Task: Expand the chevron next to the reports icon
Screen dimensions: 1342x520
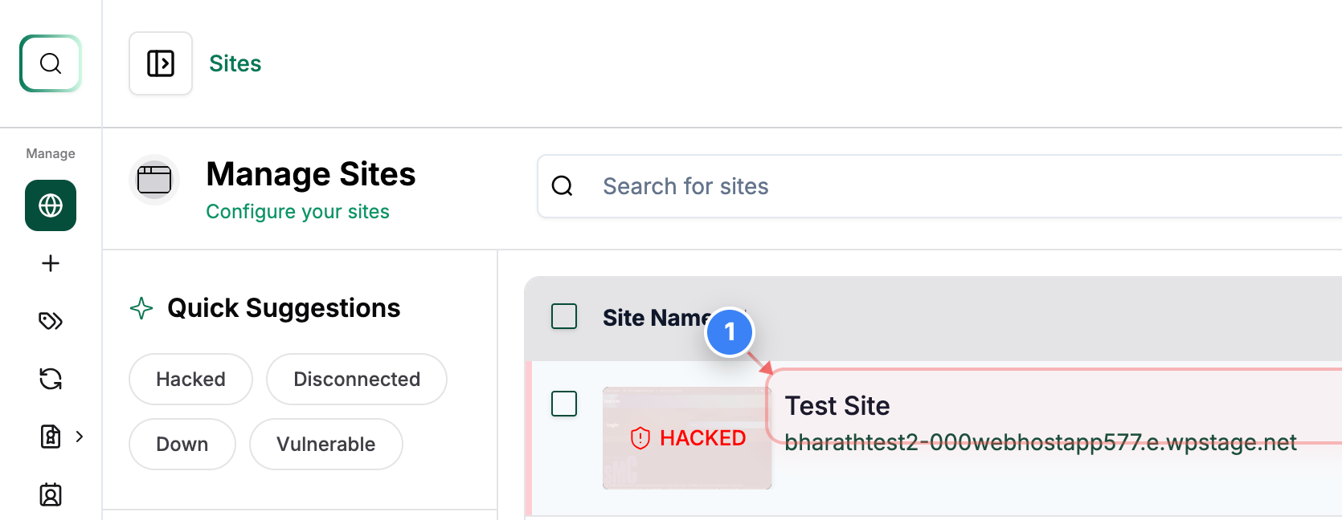Action: pyautogui.click(x=79, y=437)
